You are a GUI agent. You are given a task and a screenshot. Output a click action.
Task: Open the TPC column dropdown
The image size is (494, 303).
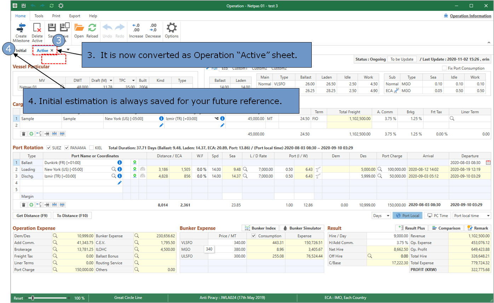(133, 80)
